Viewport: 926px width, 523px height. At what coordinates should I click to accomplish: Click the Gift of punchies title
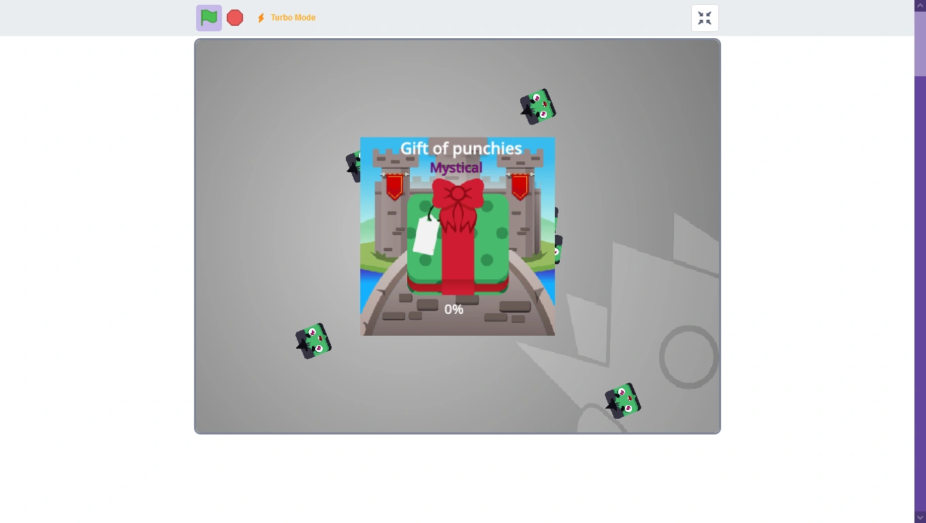[461, 148]
